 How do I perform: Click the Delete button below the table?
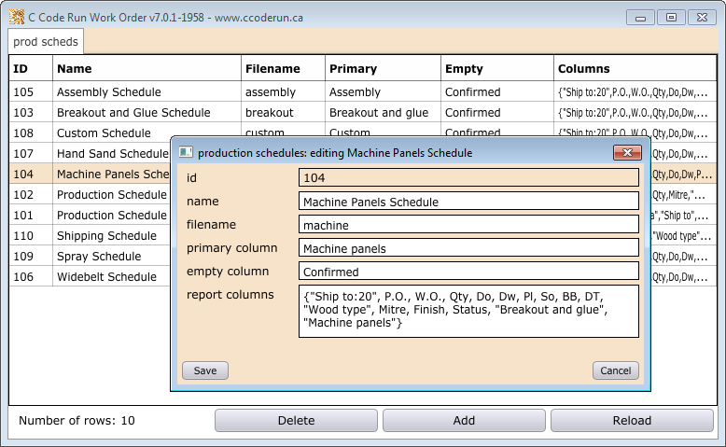pos(297,421)
